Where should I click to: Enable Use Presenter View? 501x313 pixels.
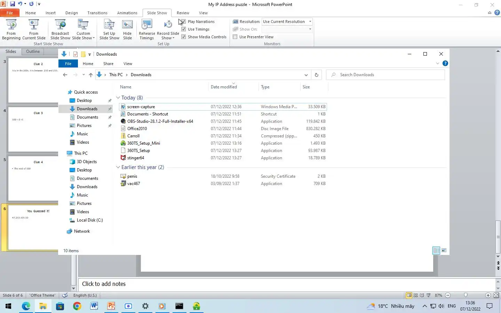tap(235, 37)
